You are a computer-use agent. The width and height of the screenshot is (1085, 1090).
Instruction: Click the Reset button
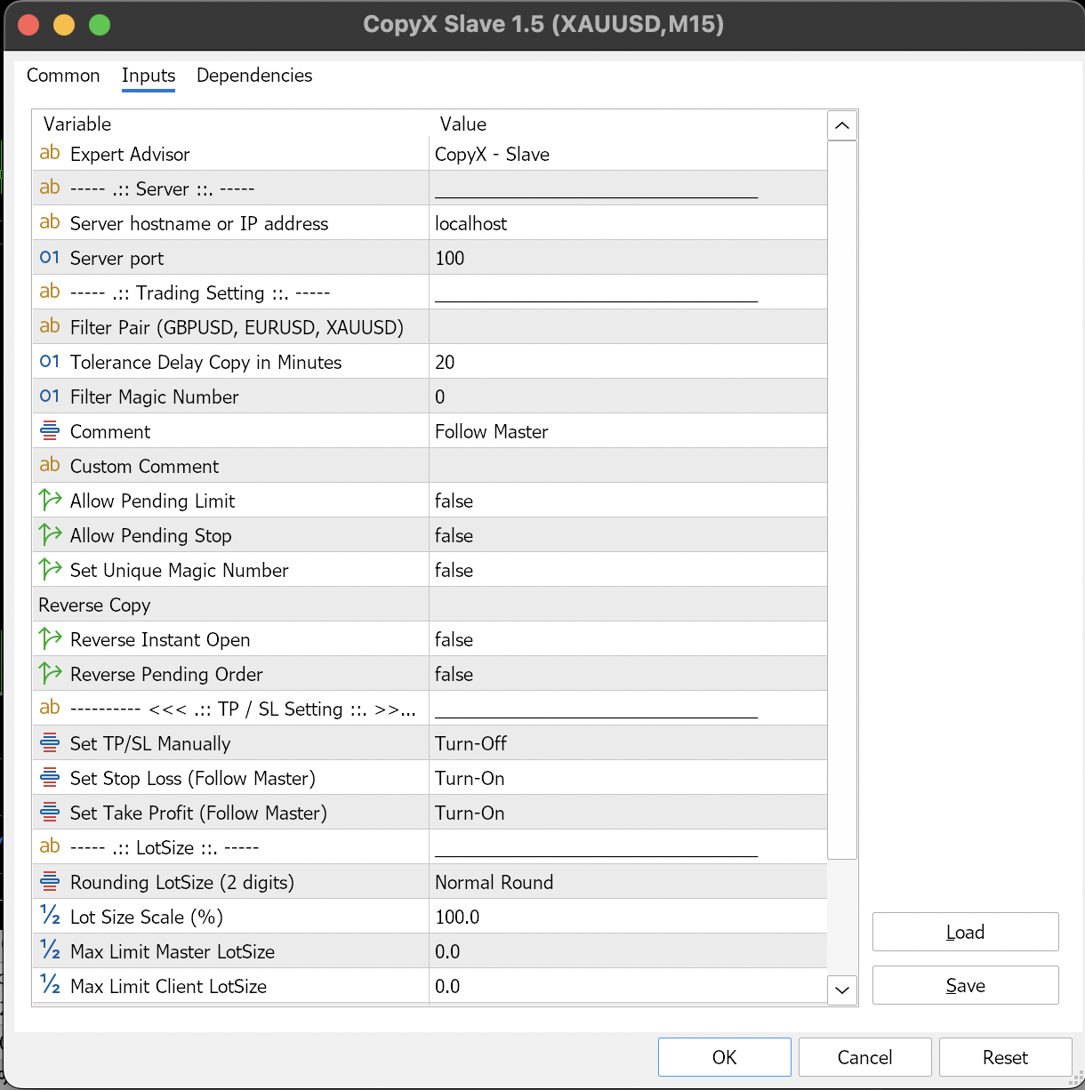1005,1057
